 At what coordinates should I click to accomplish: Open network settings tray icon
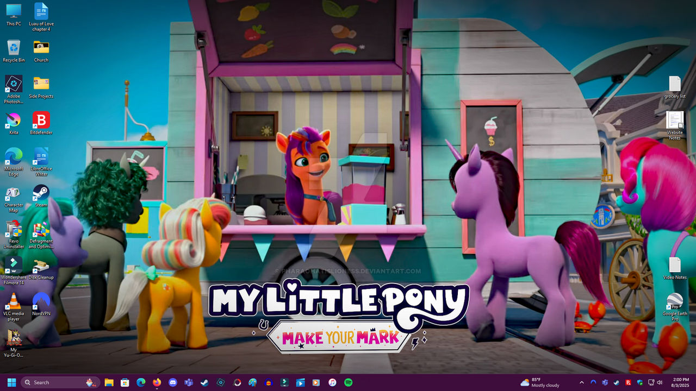652,382
